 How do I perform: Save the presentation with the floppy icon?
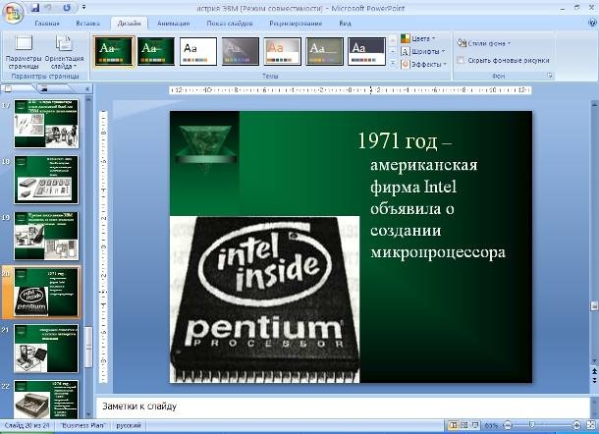pyautogui.click(x=35, y=8)
